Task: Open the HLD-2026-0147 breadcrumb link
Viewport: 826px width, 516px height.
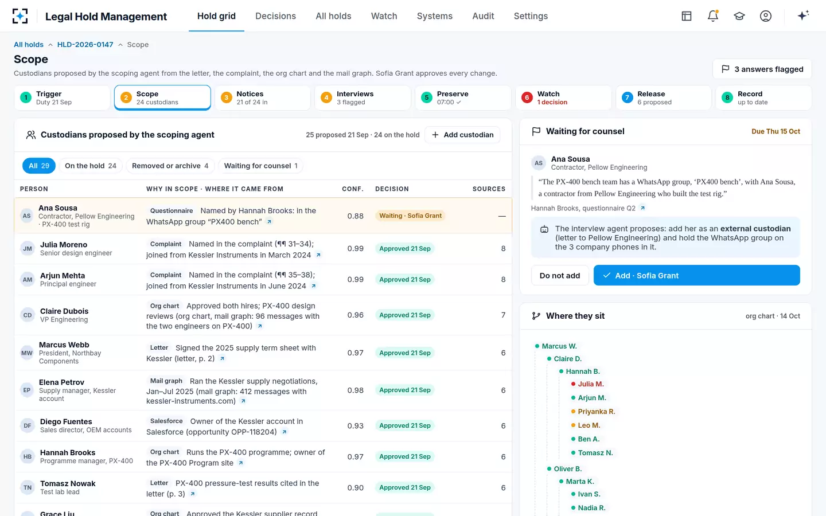Action: (85, 45)
